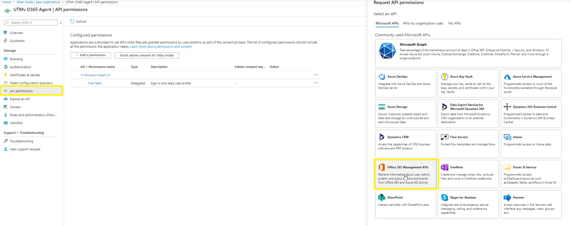
Task: Open Token configuration icon in sidebar
Action: [5, 83]
